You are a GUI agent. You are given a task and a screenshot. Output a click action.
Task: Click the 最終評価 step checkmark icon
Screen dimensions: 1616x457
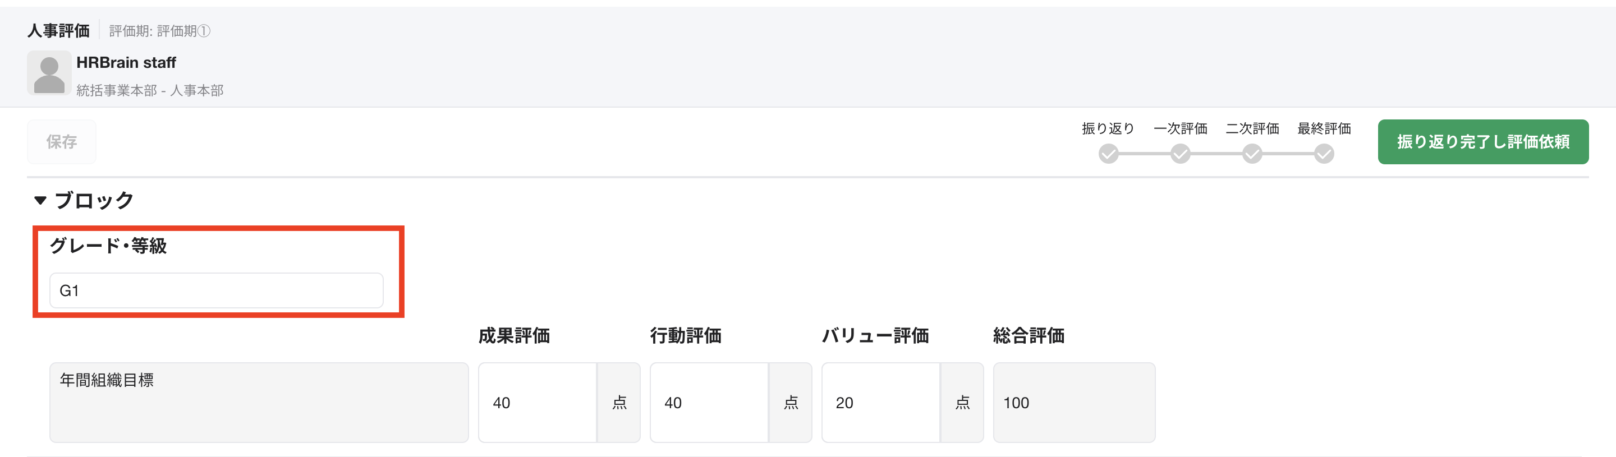coord(1324,154)
